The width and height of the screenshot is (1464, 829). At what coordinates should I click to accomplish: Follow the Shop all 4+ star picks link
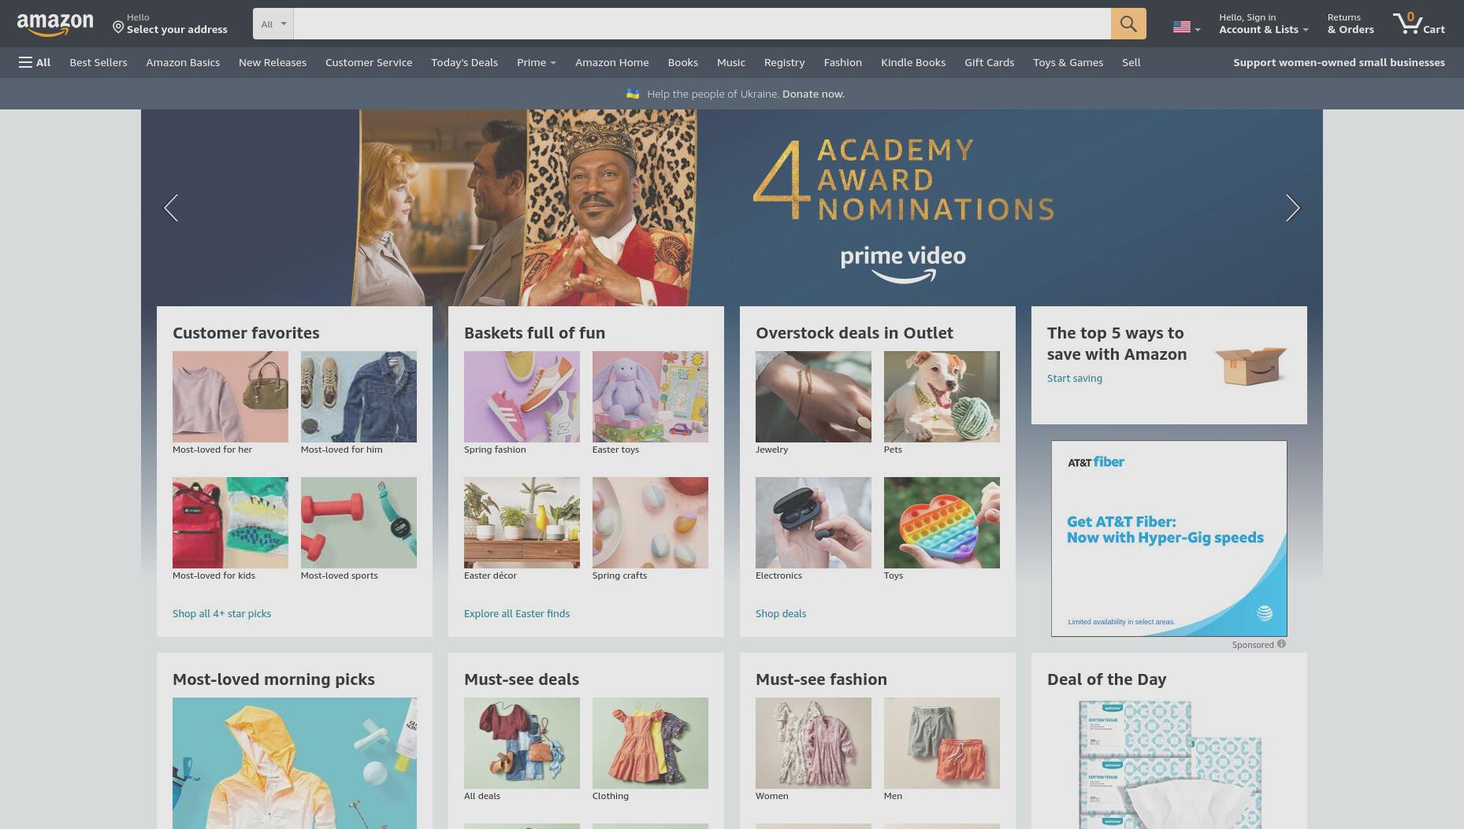(x=221, y=613)
